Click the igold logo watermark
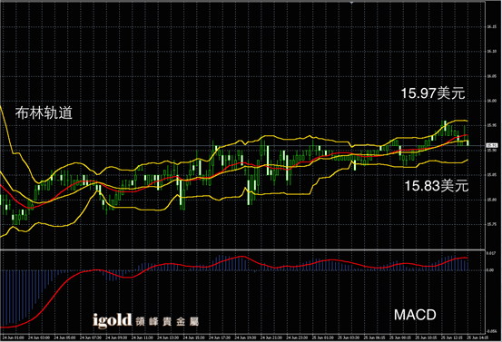Screen dimensions: 502x342 (113, 320)
